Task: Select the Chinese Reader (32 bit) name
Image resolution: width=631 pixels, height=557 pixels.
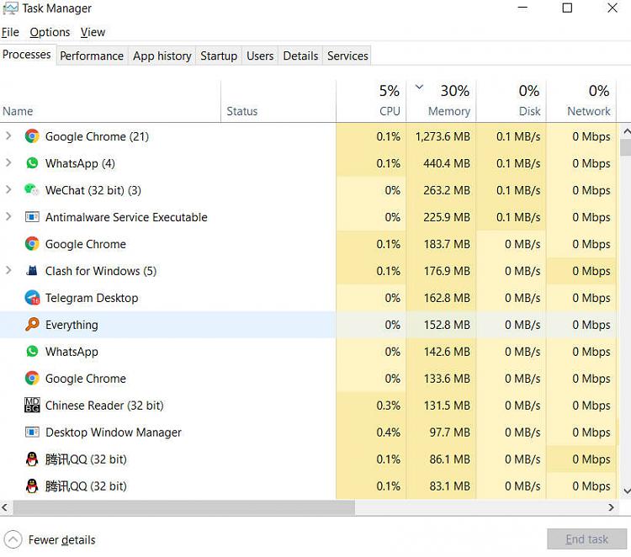Action: tap(104, 406)
